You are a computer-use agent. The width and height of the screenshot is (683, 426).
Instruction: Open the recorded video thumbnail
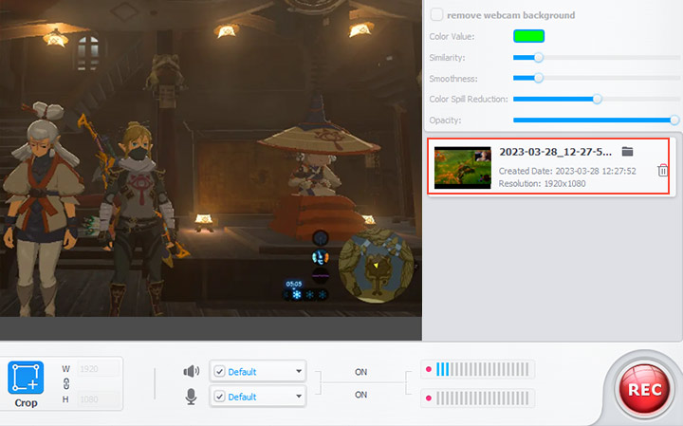coord(463,168)
